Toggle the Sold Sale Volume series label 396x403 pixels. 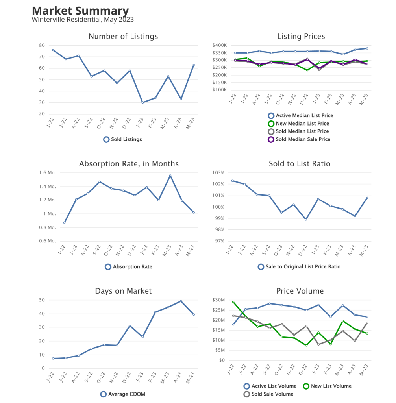272,394
